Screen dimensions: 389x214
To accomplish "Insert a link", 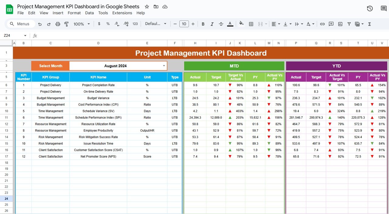I will (322, 24).
